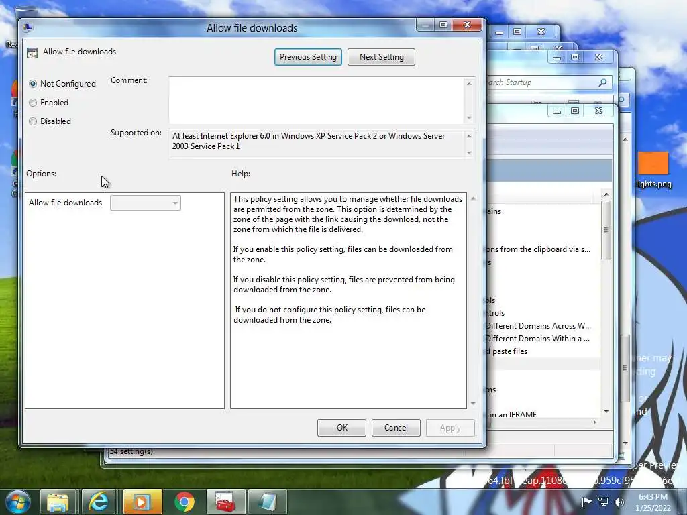Select 'Different Domains Within a ...' setting row
This screenshot has height=515, width=687.
(537, 339)
